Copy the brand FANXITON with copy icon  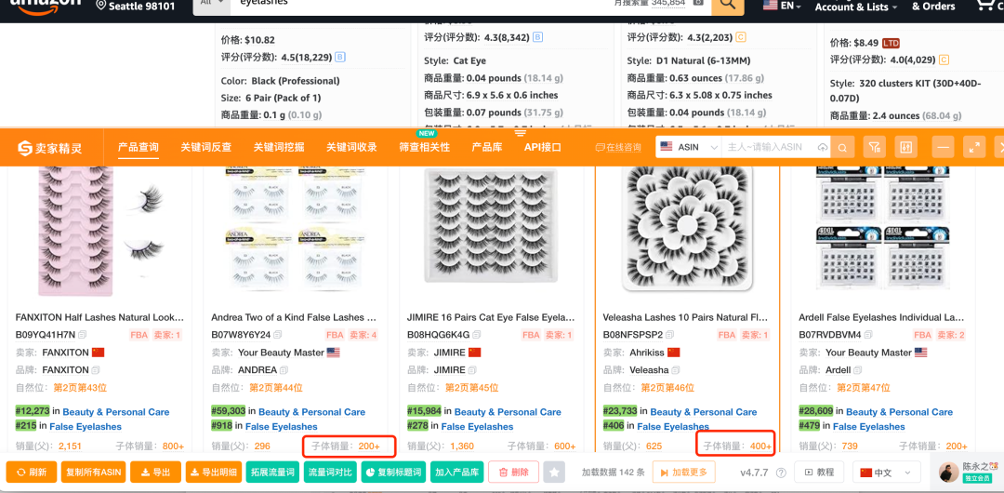(96, 370)
